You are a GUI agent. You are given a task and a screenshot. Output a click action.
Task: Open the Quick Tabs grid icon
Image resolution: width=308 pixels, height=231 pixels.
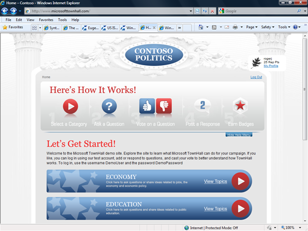point(34,28)
